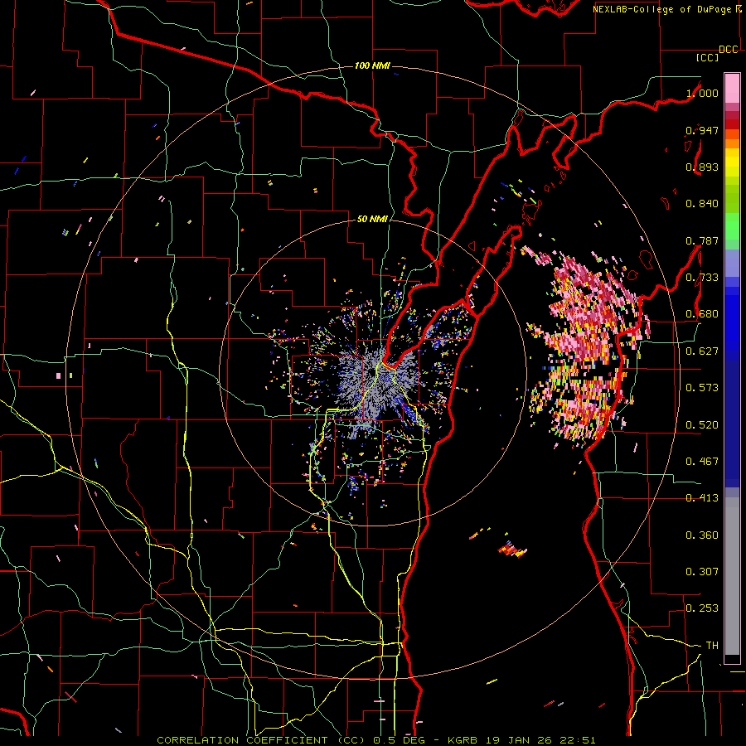
Task: Click the small red-yellow echo cluster over the southern lake
Action: tap(512, 550)
